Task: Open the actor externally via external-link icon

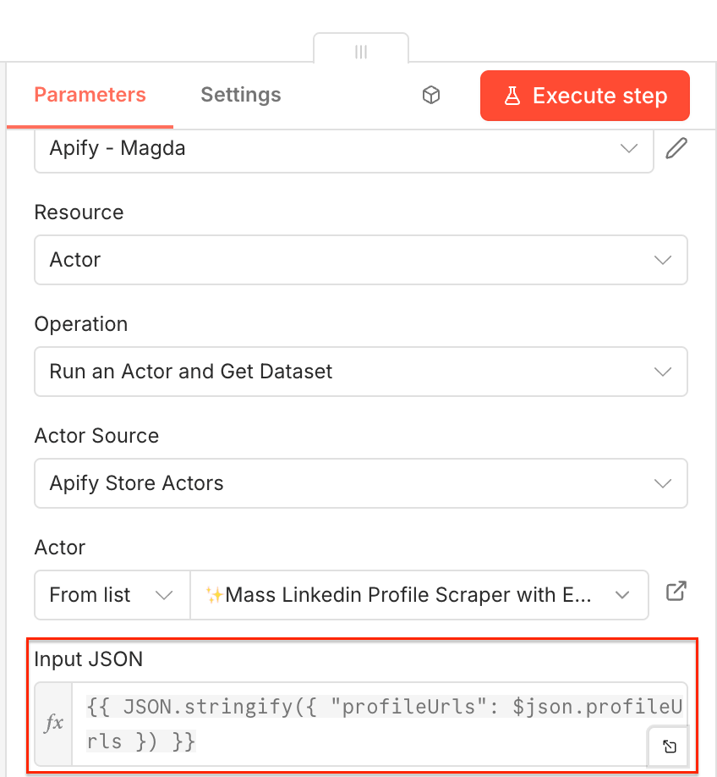Action: pyautogui.click(x=676, y=592)
